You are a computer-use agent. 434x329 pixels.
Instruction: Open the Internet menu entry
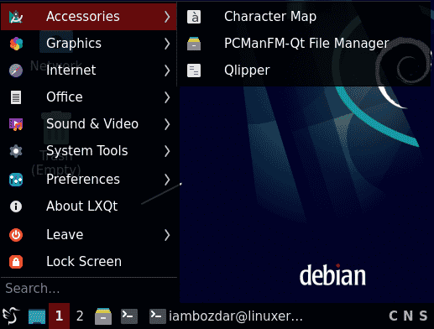pyautogui.click(x=89, y=70)
